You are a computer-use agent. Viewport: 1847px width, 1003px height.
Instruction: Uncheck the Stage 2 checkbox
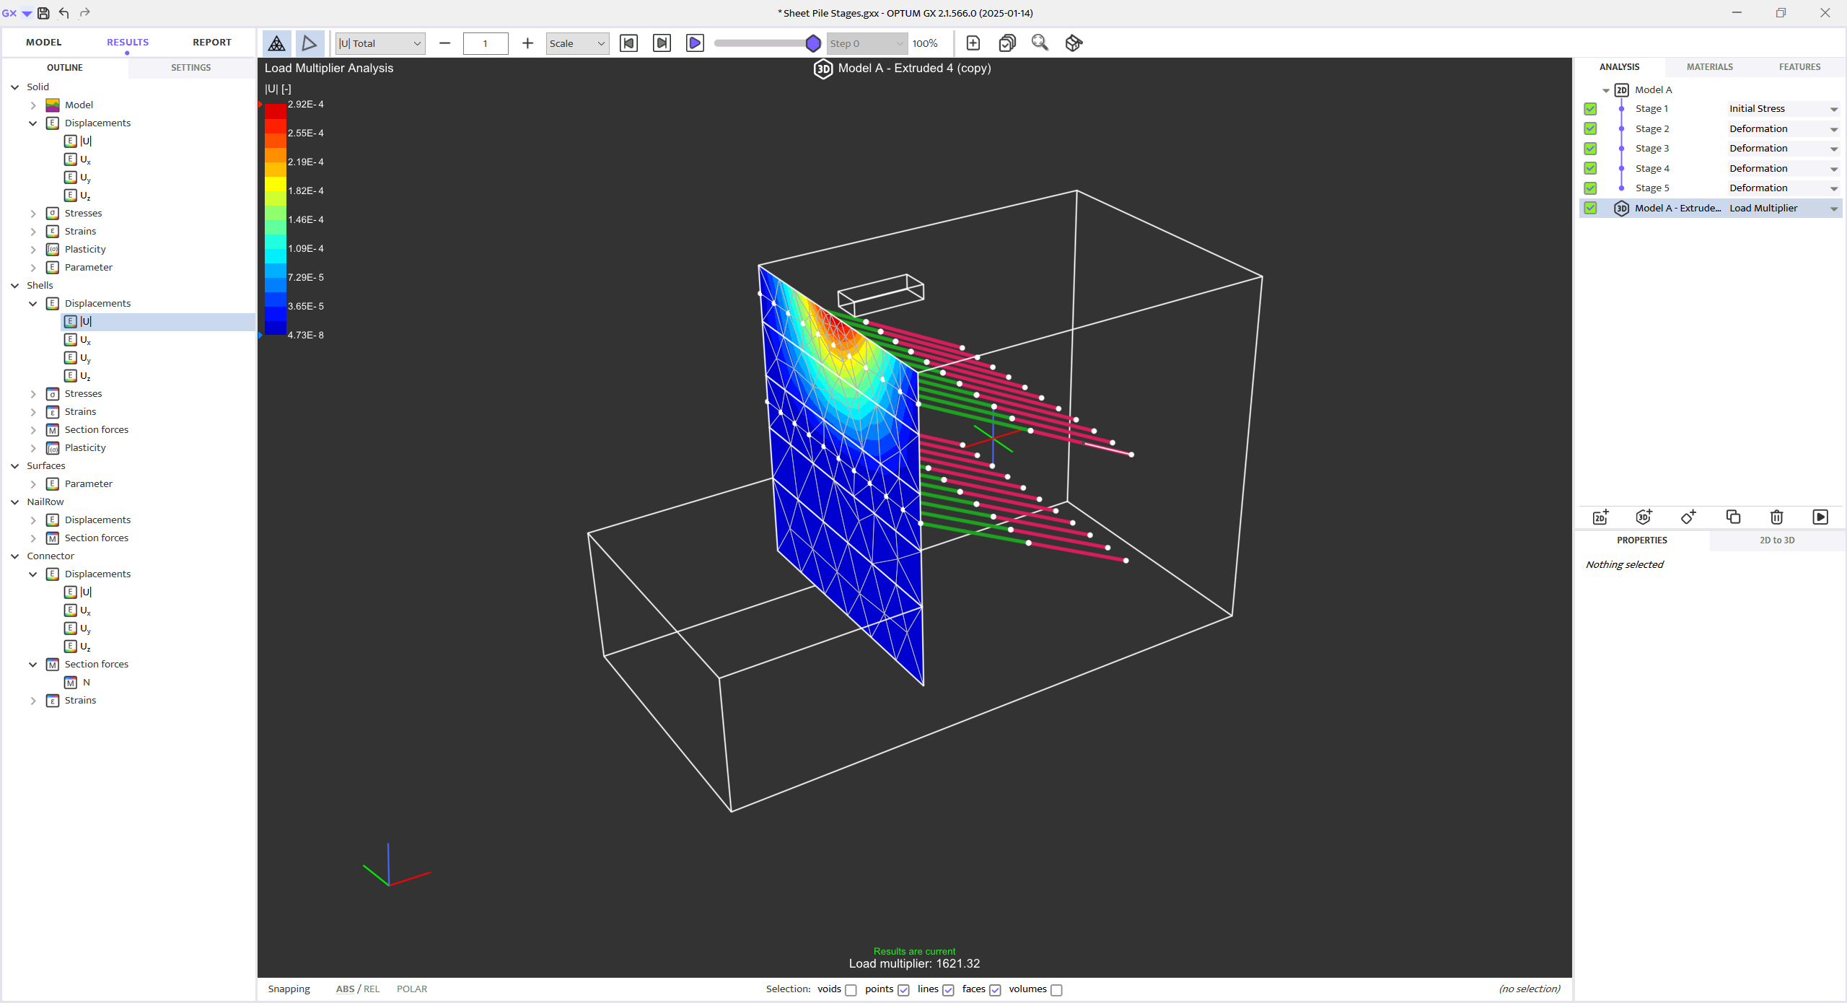pyautogui.click(x=1590, y=128)
